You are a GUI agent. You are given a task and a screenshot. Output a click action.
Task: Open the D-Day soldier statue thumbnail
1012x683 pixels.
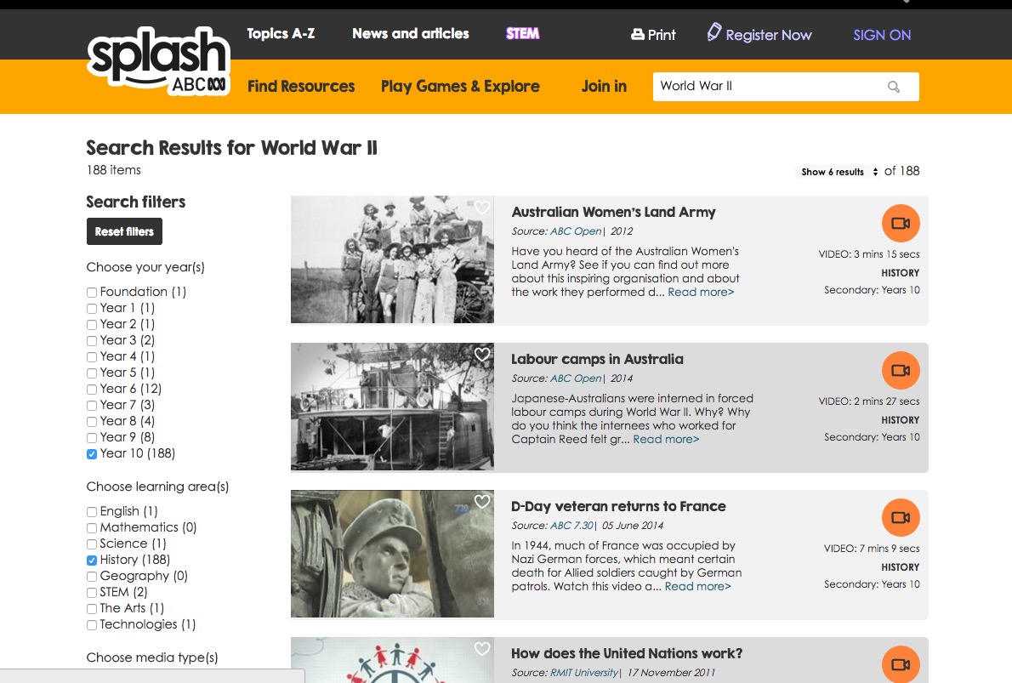[392, 554]
